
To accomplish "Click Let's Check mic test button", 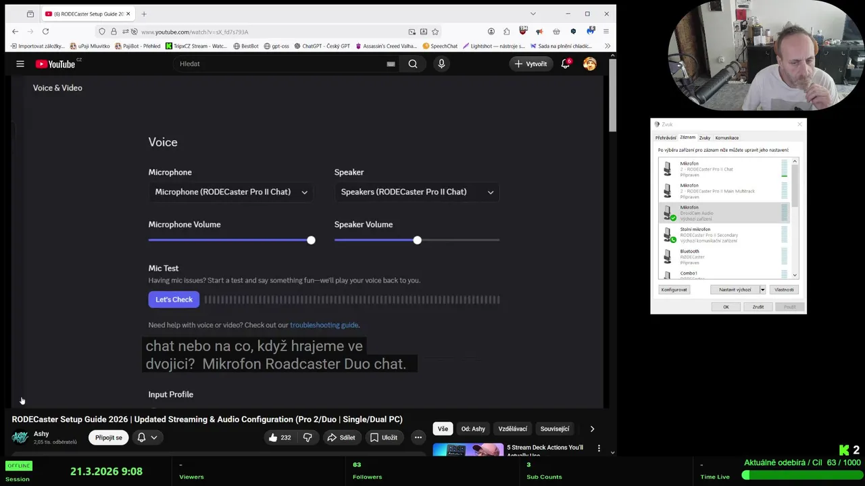I will click(174, 300).
